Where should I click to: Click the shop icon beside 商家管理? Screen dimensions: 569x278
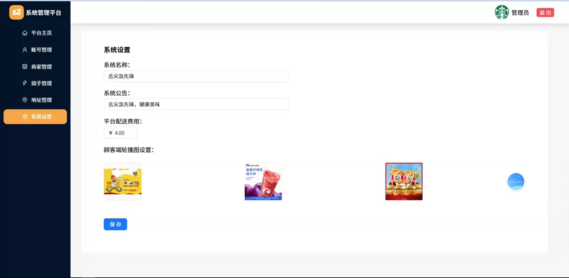24,67
